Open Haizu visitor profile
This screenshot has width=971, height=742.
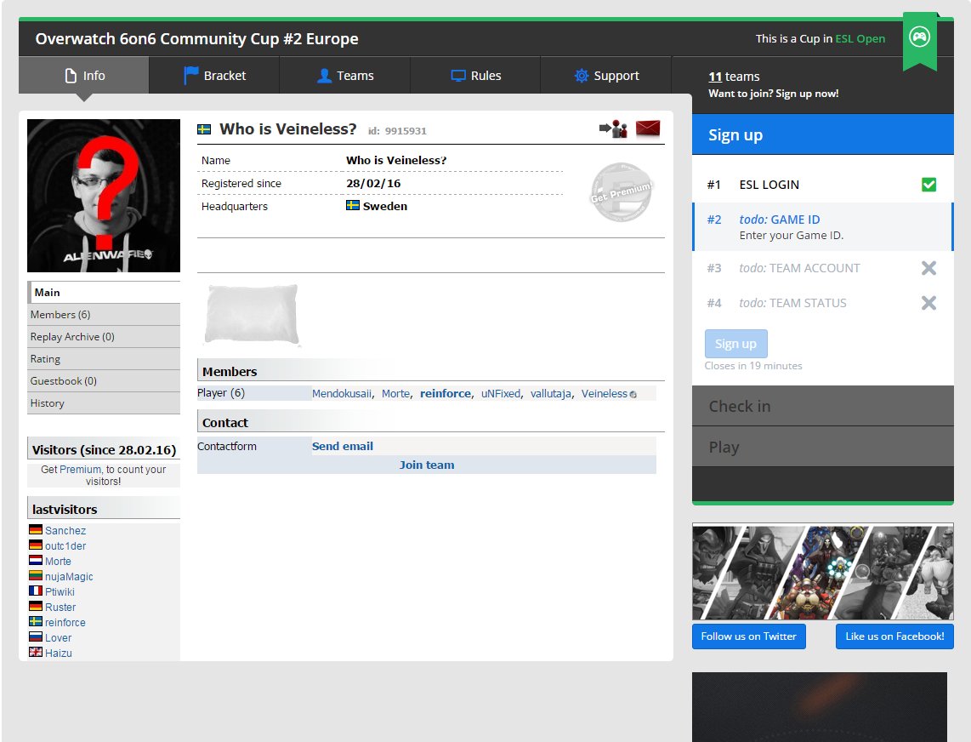click(x=58, y=654)
